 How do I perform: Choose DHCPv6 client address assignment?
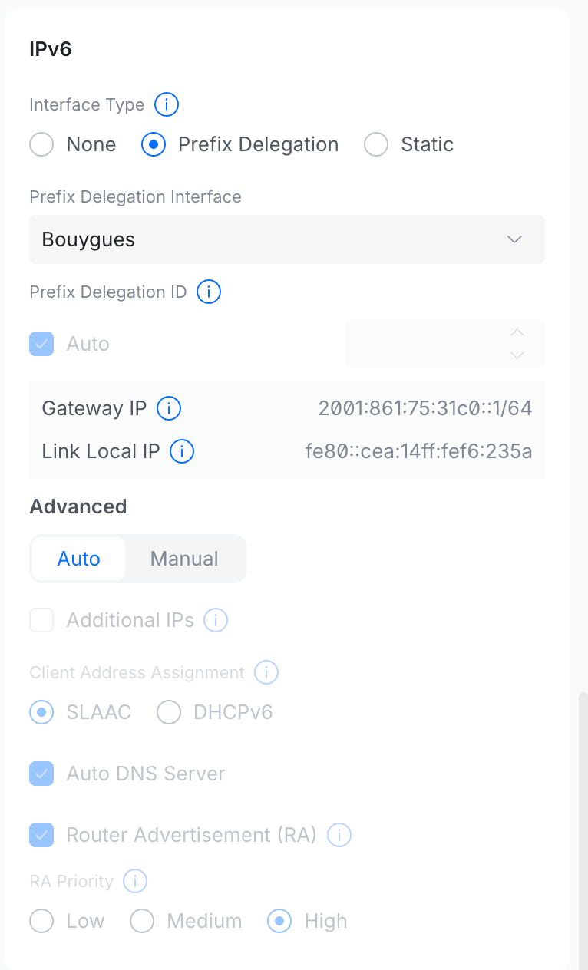[169, 712]
